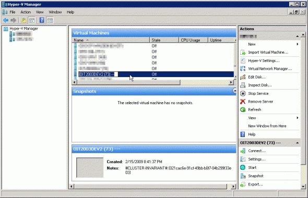Click VM list horizontal scrollbar thumb

coord(128,82)
